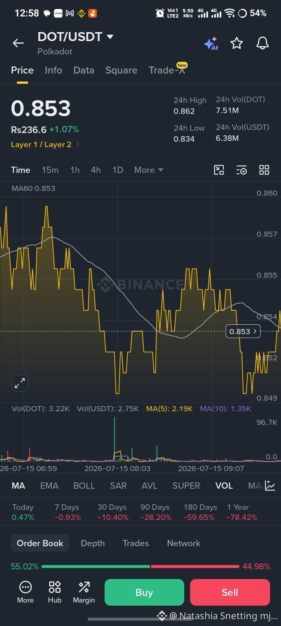Open the Depth tab
This screenshot has width=281, height=626.
point(92,543)
